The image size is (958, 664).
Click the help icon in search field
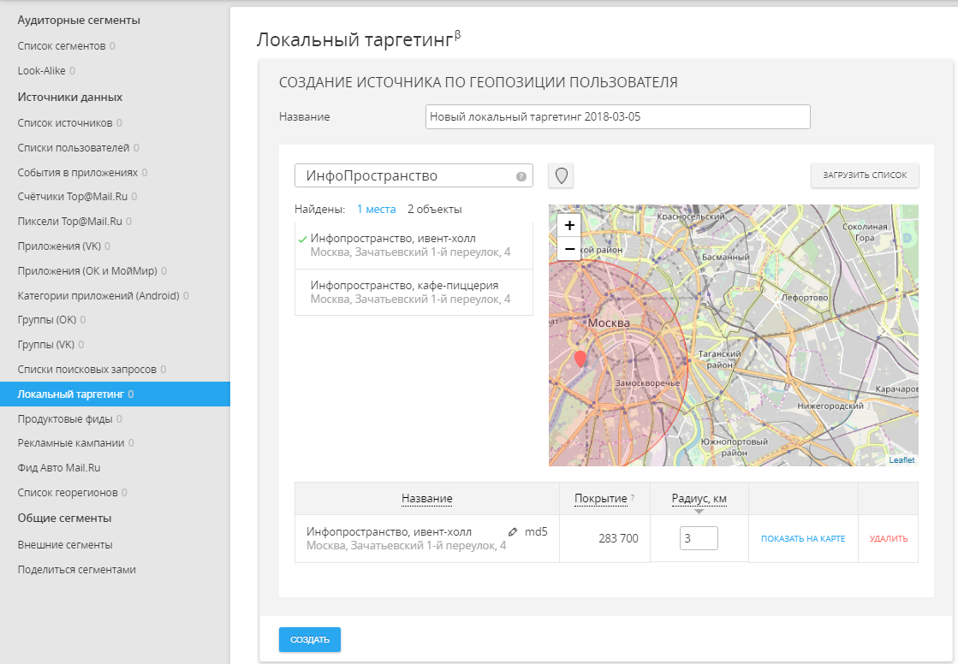point(521,177)
